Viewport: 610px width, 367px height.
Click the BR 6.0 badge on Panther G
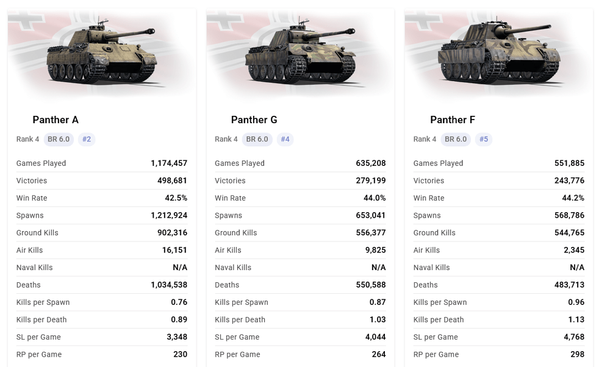(x=257, y=139)
